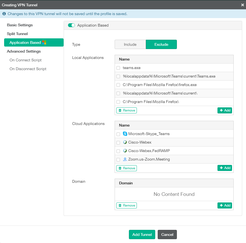Viewport: 246px width, 243px height.
Task: Disable the Application Based toggle
Action: point(71,25)
